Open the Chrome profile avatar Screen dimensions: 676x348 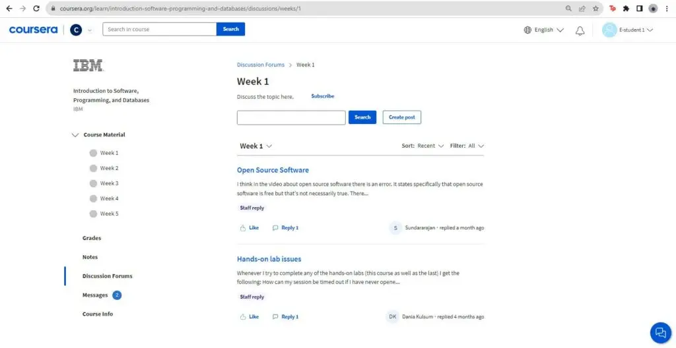[x=653, y=9]
